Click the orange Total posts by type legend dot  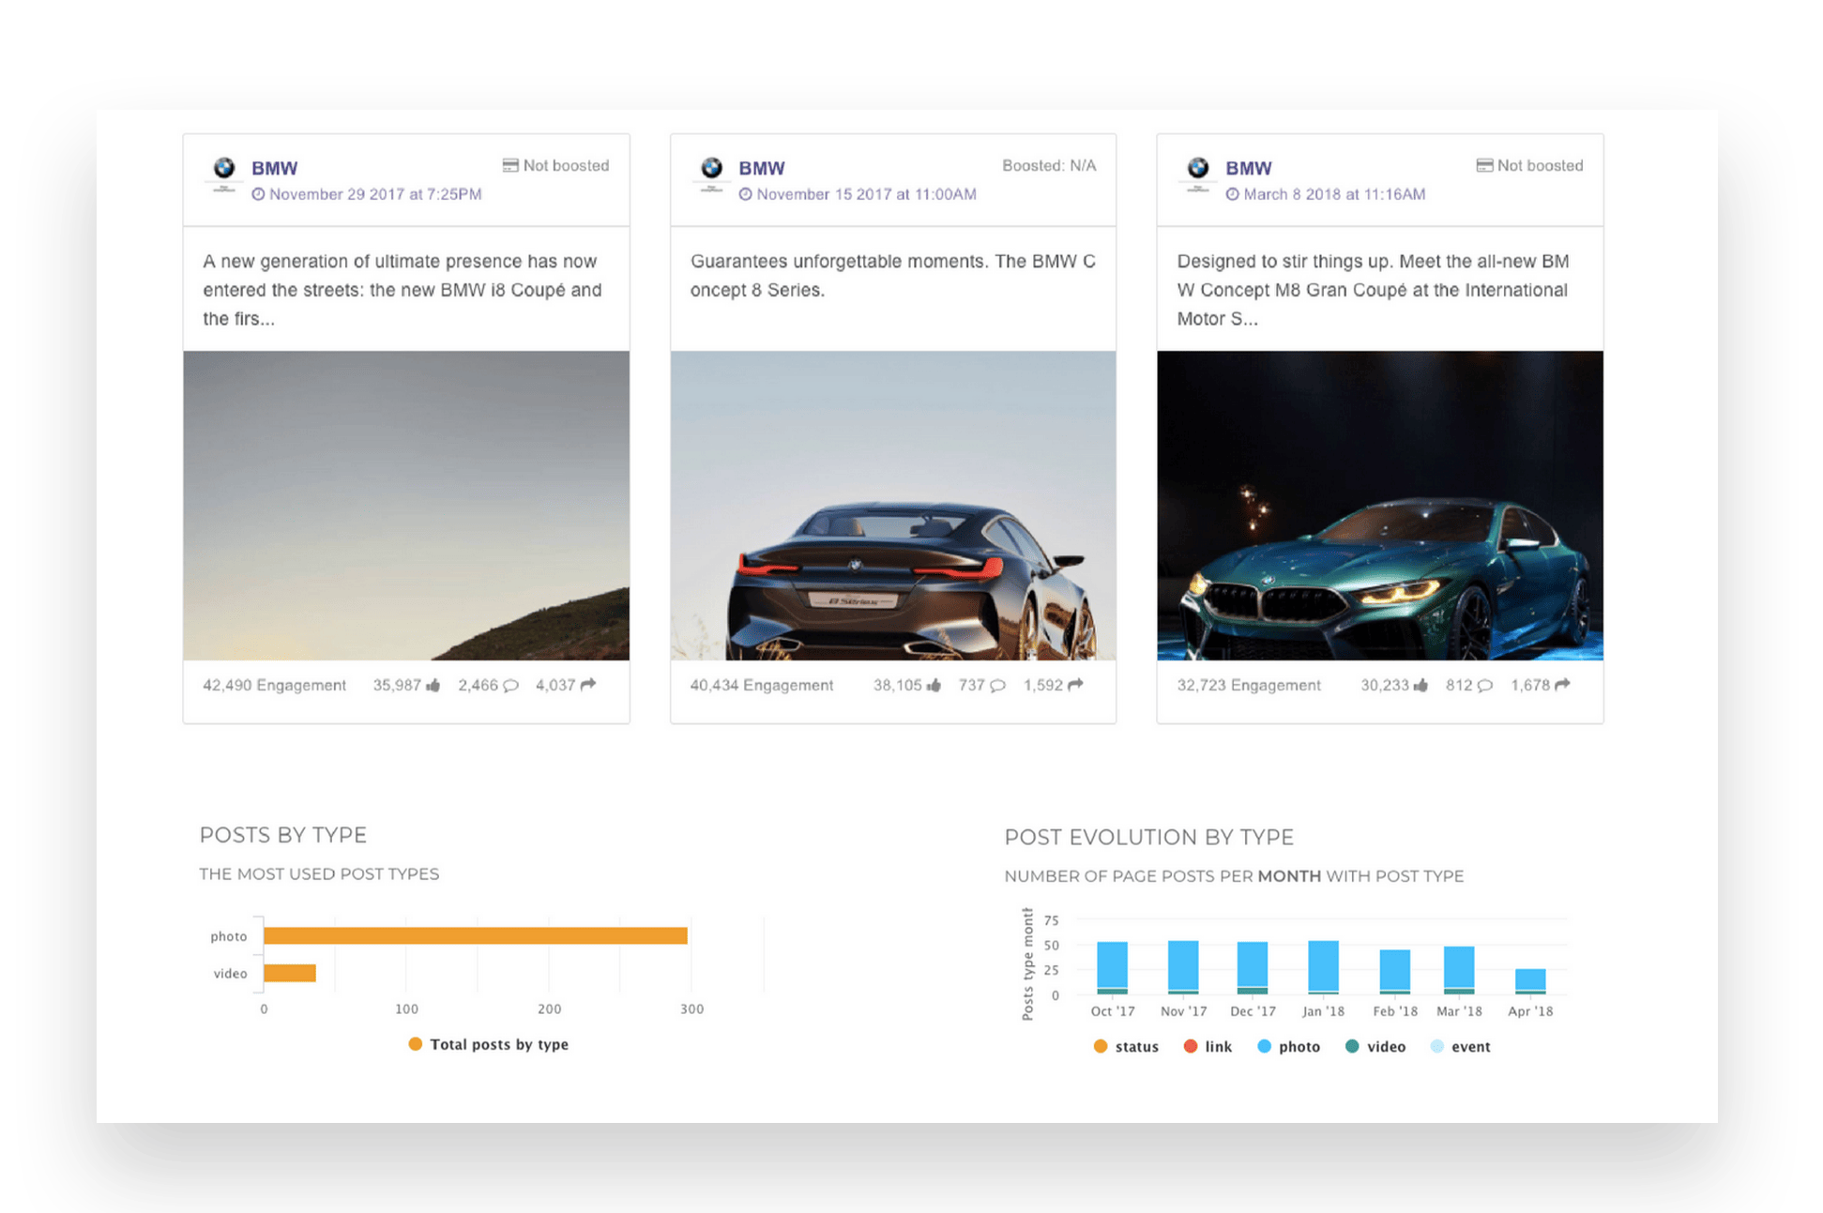coord(415,1044)
